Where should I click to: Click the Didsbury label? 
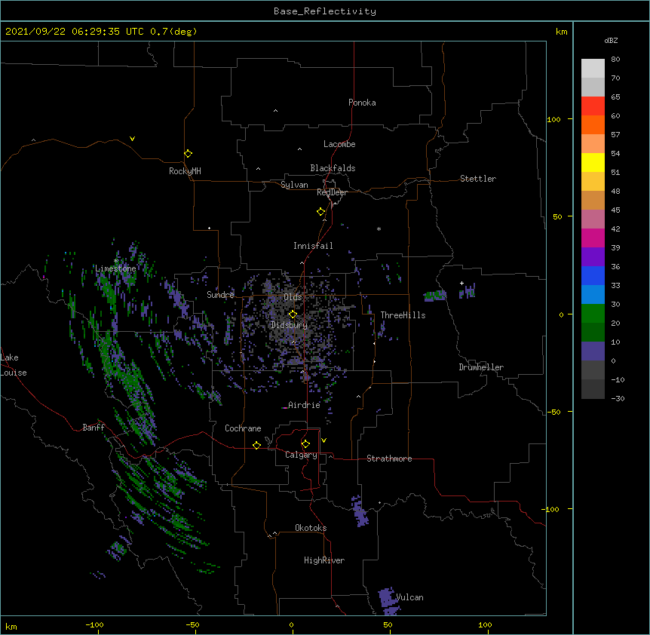point(289,325)
